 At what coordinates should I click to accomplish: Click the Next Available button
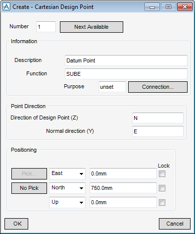tap(92, 27)
